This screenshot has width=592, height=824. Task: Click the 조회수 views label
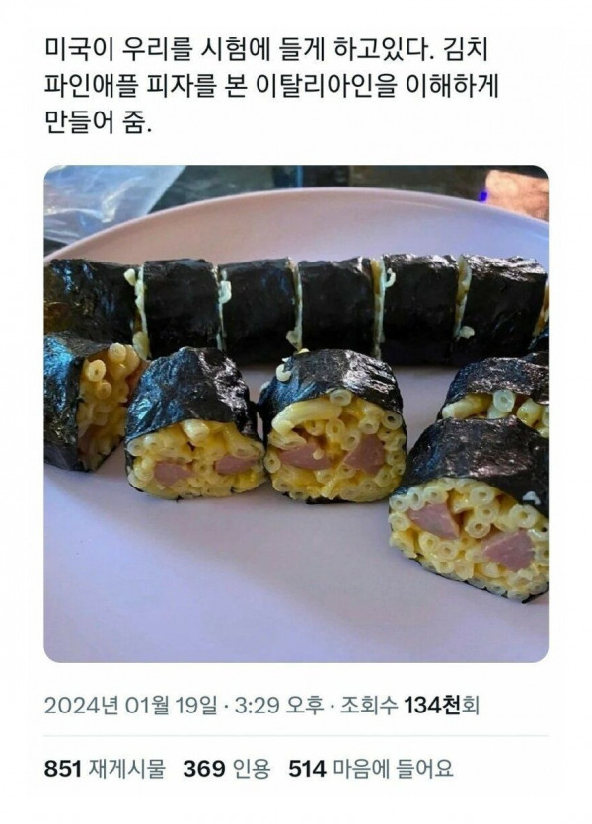(369, 706)
